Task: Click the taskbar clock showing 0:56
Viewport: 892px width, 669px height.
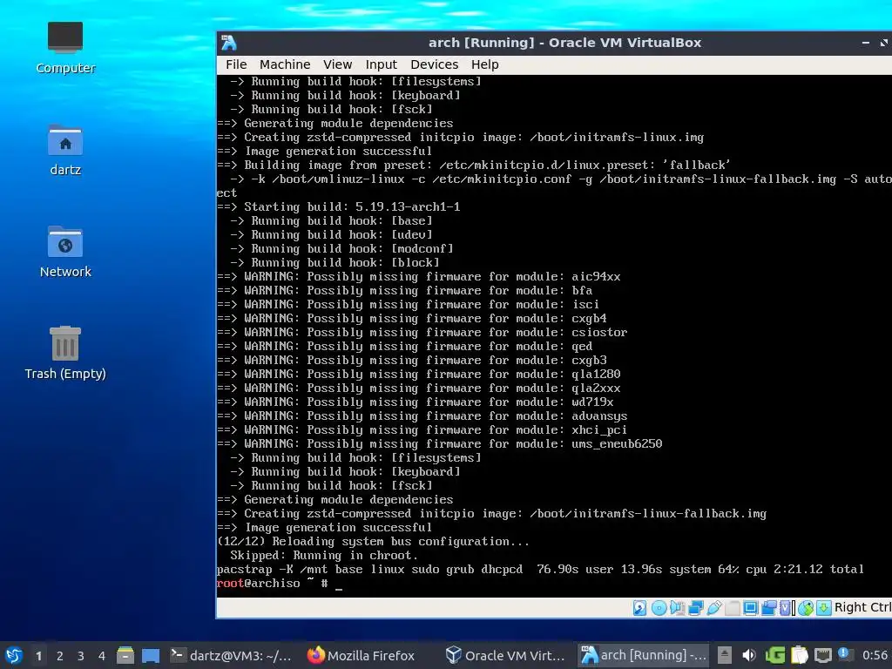Action: (x=875, y=656)
